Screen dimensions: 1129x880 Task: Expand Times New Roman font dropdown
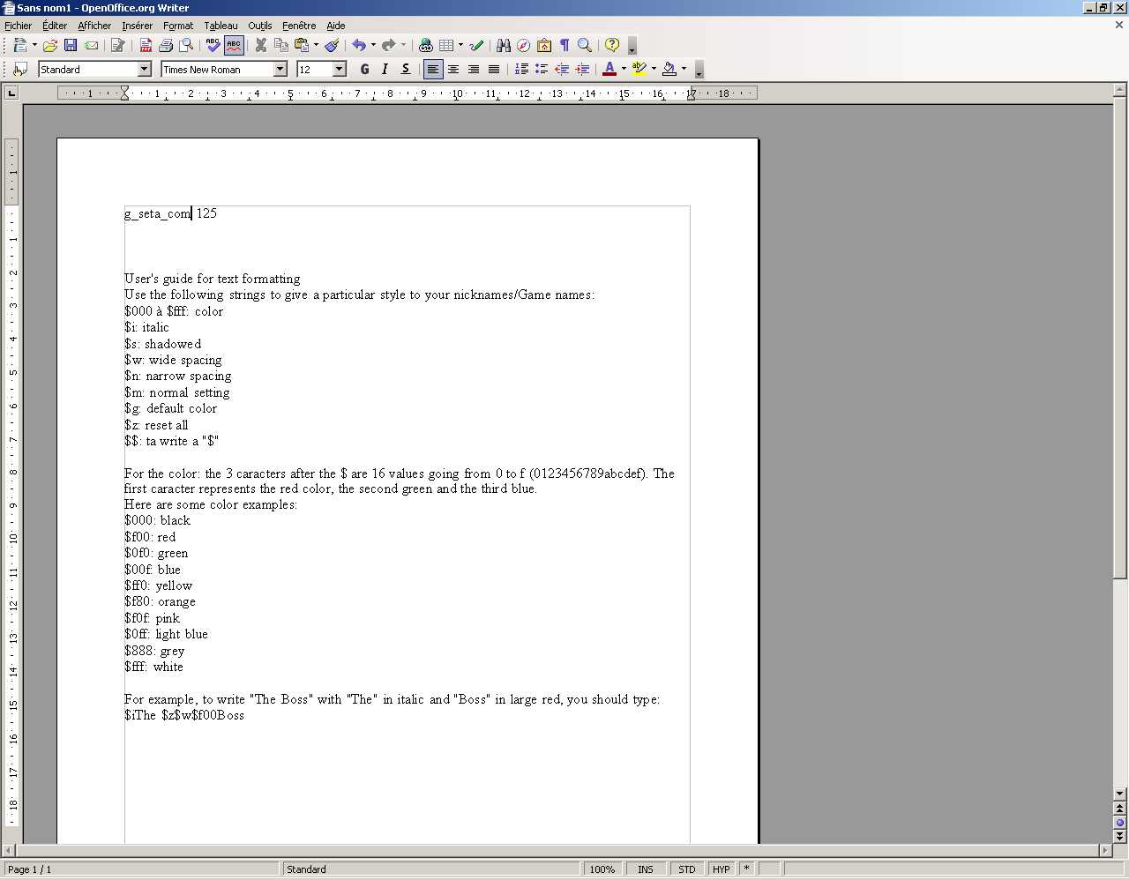tap(280, 69)
